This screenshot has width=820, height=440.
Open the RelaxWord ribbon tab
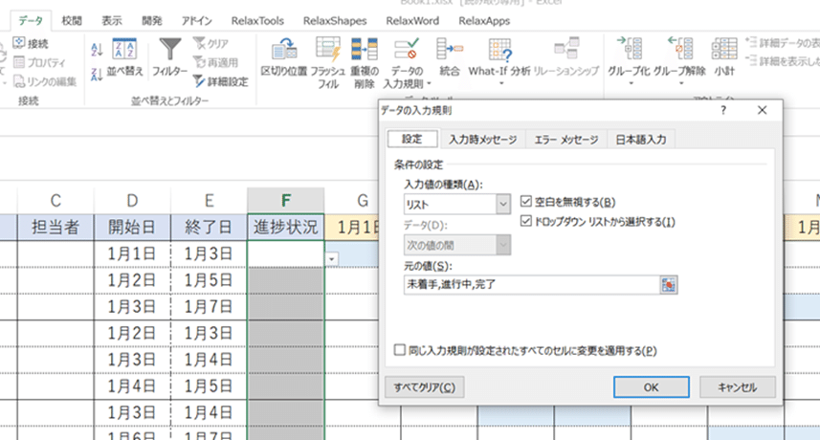[412, 21]
